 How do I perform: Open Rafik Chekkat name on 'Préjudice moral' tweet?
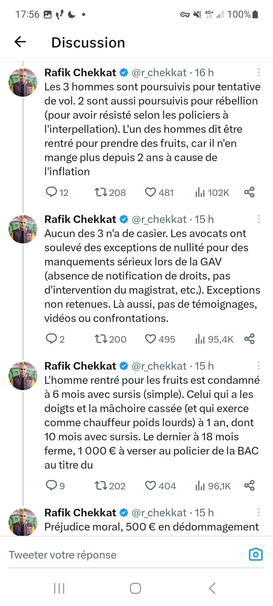(80, 513)
